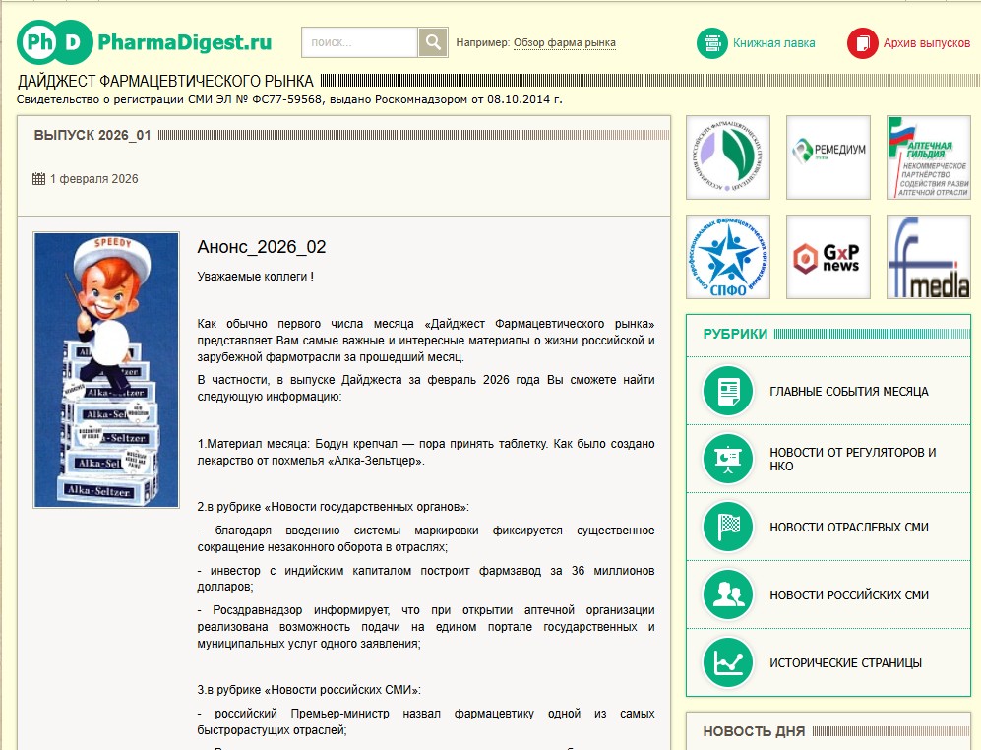Click the Alka-Seltzer boy illustration
This screenshot has height=750, width=981.
click(103, 369)
